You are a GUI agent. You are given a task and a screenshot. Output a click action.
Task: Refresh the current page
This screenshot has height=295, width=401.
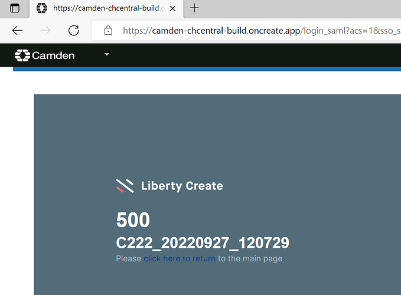[x=74, y=31]
